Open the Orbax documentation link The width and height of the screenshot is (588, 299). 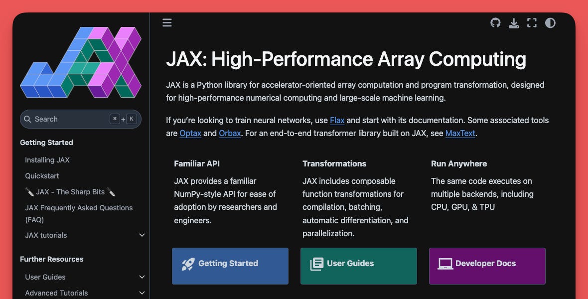[x=230, y=133]
